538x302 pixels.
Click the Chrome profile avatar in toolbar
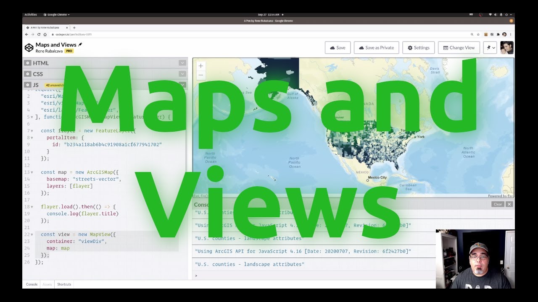pyautogui.click(x=504, y=34)
